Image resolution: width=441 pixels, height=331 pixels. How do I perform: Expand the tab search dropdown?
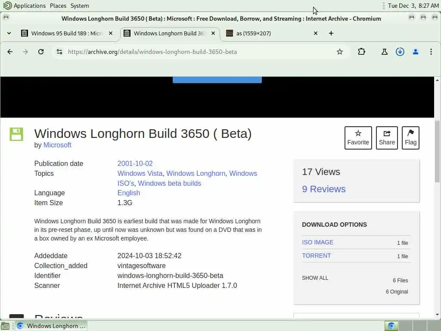coord(9,33)
